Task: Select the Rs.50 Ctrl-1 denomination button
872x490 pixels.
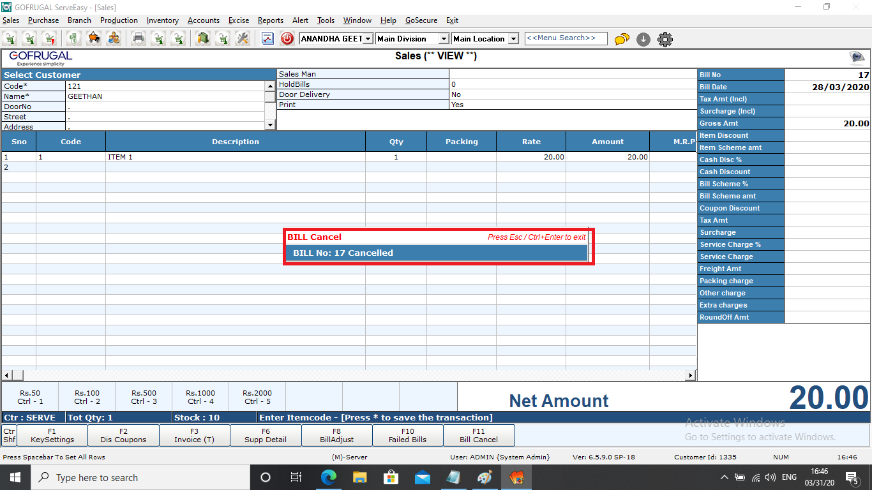Action: (30, 397)
